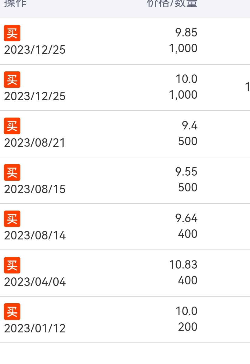This screenshot has height=364, width=250.
Task: Open the 2023/08/14 date entry
Action: pyautogui.click(x=35, y=235)
